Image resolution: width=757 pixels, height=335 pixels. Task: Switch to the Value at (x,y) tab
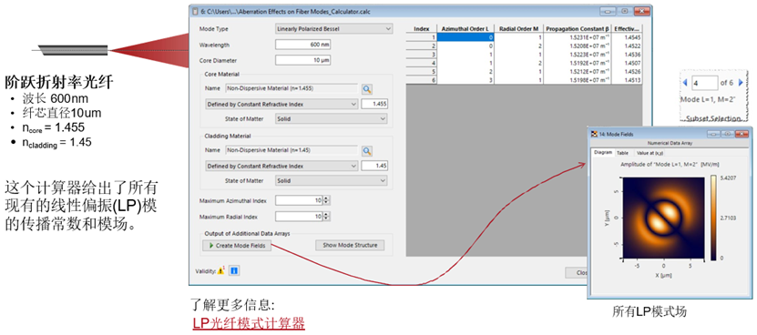pyautogui.click(x=650, y=153)
